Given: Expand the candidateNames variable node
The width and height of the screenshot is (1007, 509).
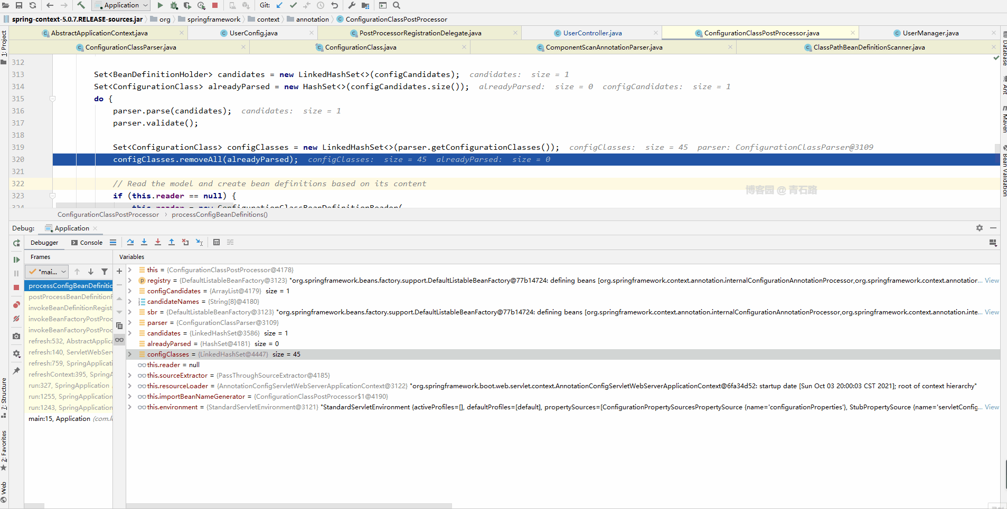Looking at the screenshot, I should point(130,301).
